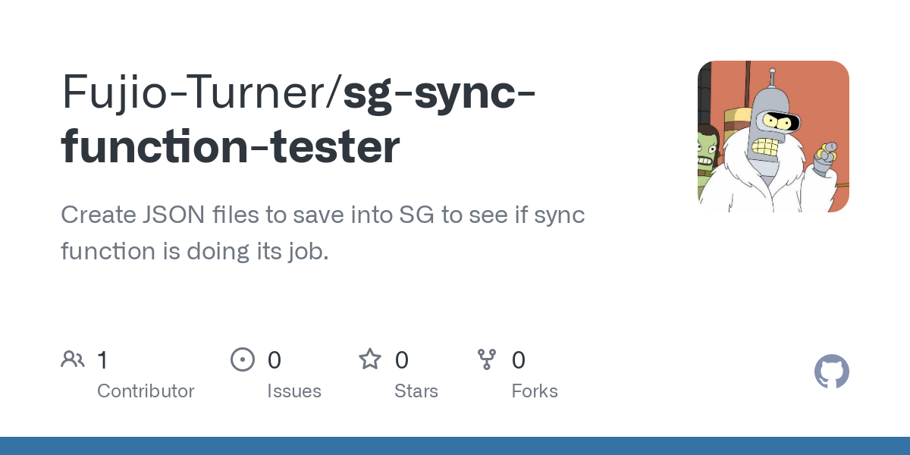Click the contributor count number 1
910x455 pixels.
pos(102,359)
